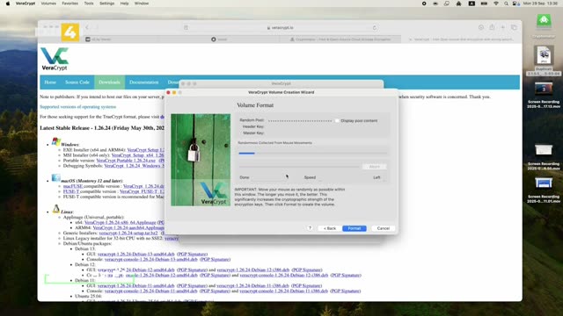This screenshot has width=563, height=316.
Task: Open the wizard help question mark
Action: point(310,228)
